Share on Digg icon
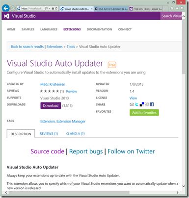This screenshot has width=189, height=198. (x=147, y=104)
